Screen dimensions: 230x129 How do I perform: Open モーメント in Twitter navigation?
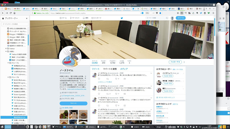(x=75, y=18)
